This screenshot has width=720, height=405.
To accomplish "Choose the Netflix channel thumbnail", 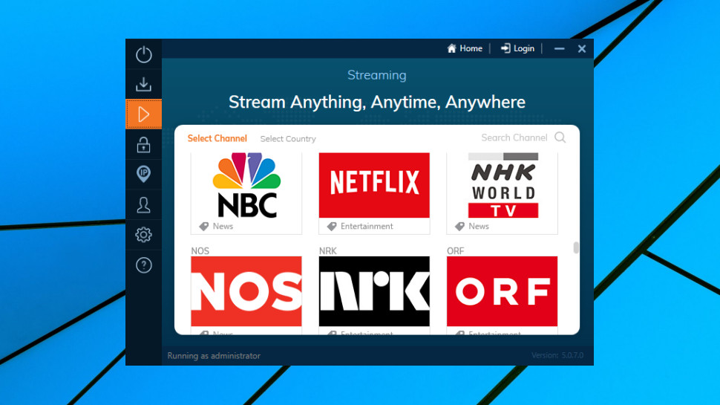I will 374,185.
